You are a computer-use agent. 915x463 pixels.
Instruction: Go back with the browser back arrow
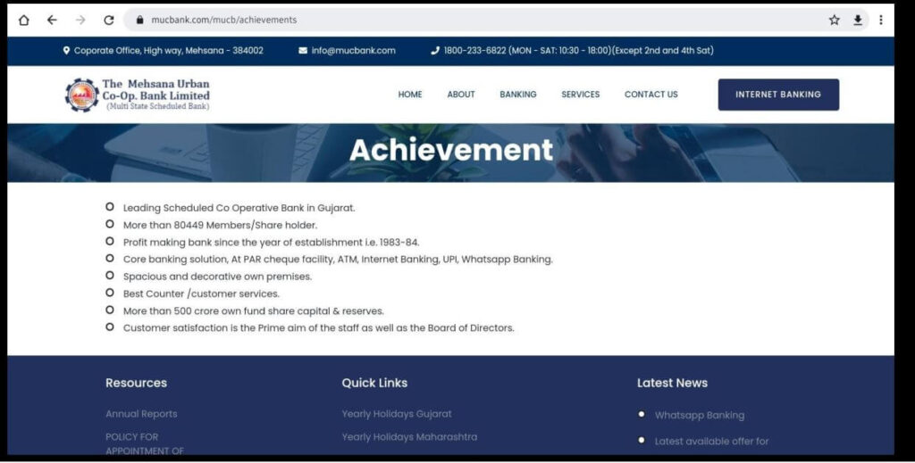52,20
